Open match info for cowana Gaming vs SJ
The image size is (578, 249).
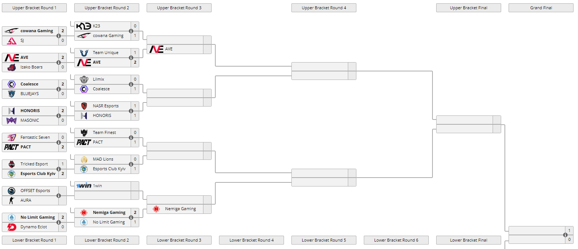point(59,36)
